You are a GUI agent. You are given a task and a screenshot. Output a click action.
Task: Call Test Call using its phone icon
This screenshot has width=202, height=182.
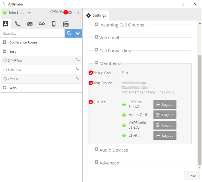coord(78,78)
